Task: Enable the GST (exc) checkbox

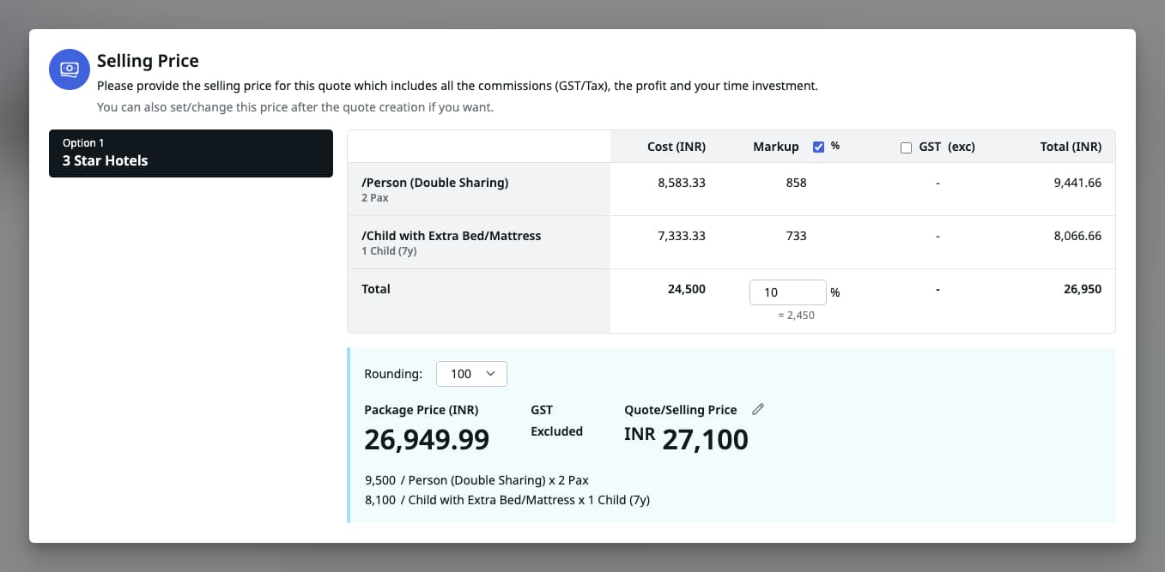Action: click(x=906, y=148)
